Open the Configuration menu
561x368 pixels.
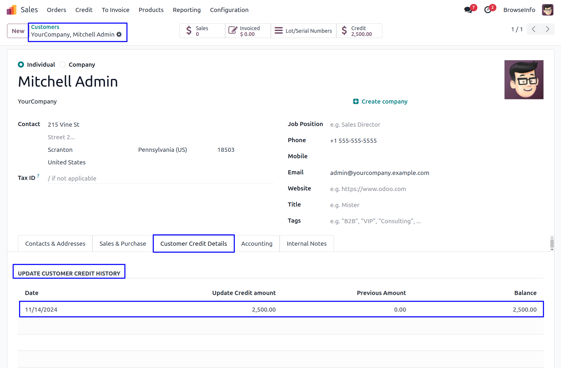(229, 10)
